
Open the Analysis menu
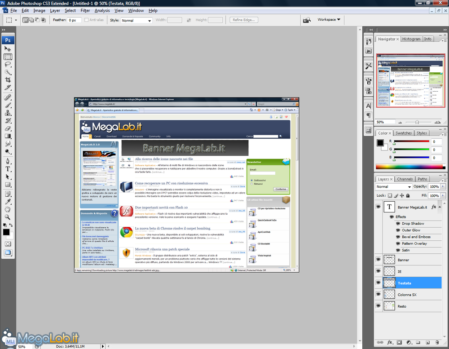[102, 10]
